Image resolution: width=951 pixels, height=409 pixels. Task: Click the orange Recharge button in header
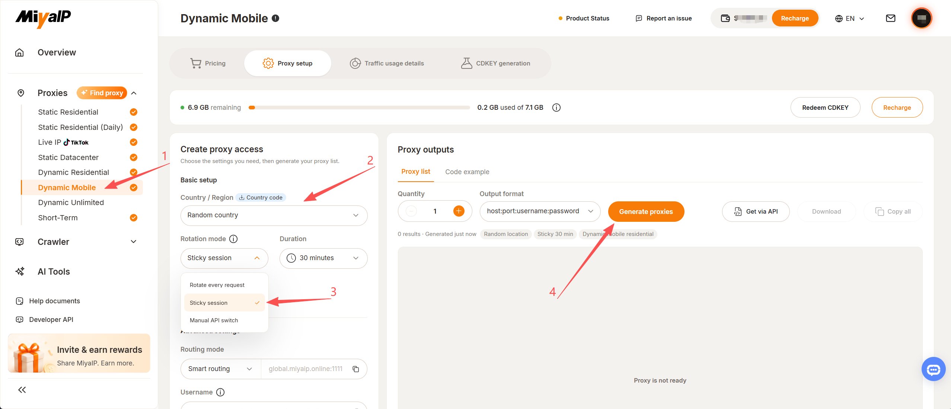coord(795,18)
